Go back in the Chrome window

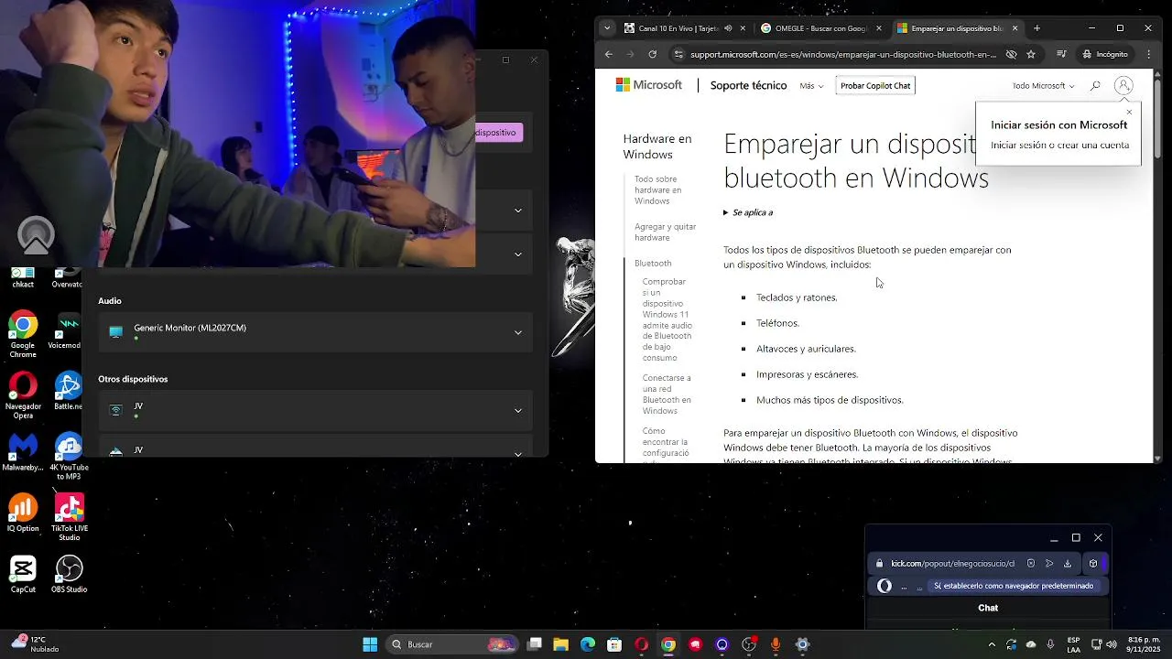pos(609,54)
